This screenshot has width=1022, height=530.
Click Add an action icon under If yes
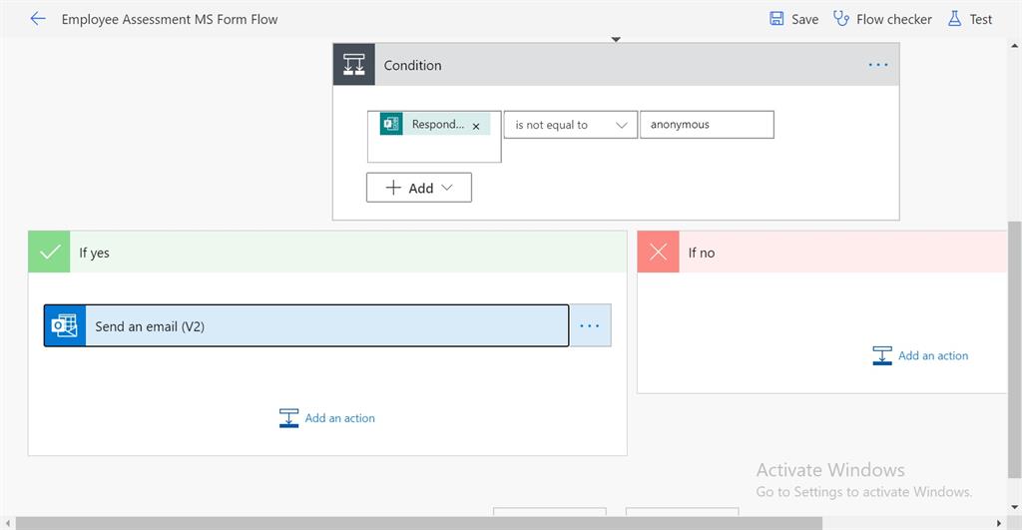tap(288, 418)
